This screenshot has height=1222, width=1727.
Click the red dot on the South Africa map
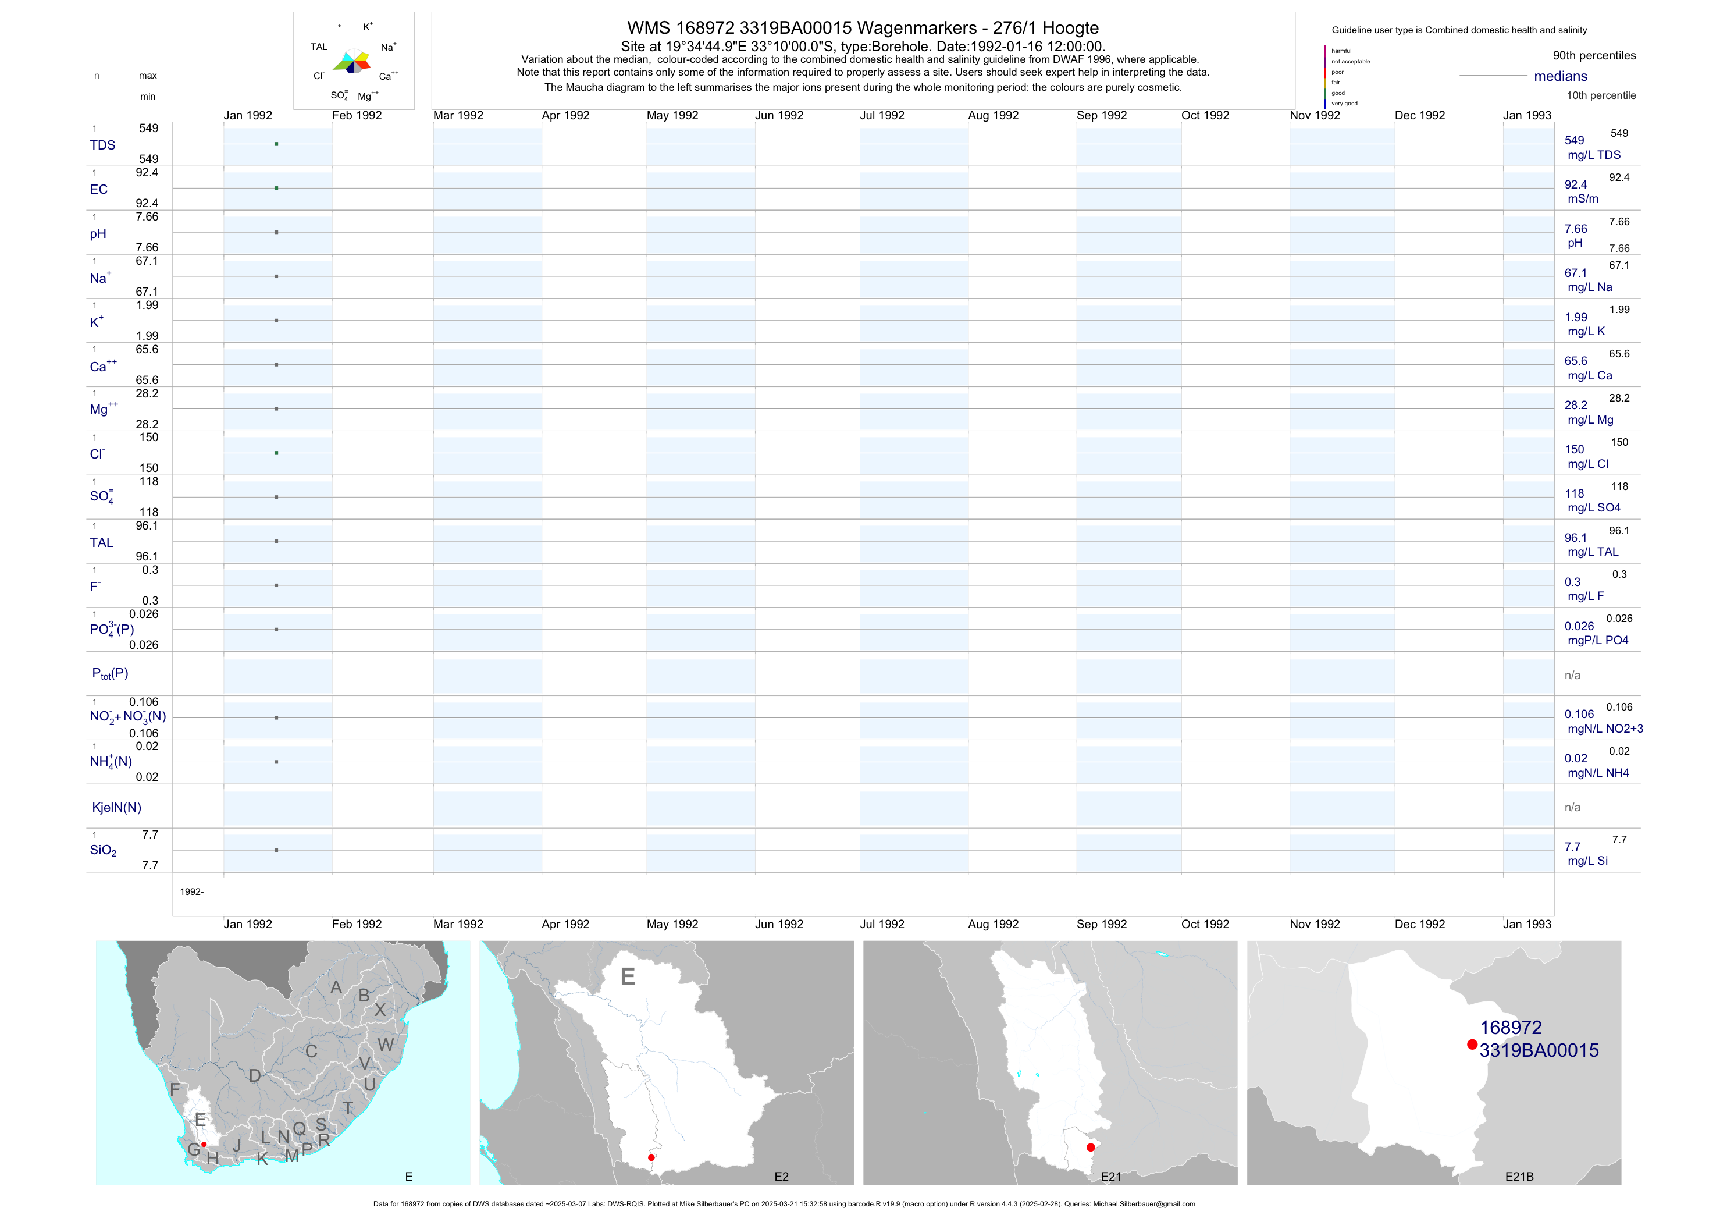pyautogui.click(x=204, y=1145)
